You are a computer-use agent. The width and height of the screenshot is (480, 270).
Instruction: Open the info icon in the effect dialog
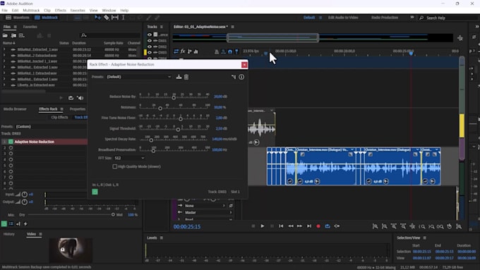click(x=241, y=77)
